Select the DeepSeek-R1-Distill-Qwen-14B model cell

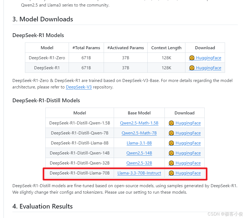point(80,153)
